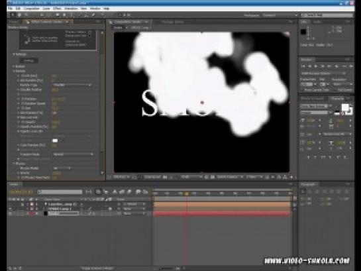Collapse the Particle group in Effect Controls
The height and width of the screenshot is (271, 361).
(x=14, y=71)
